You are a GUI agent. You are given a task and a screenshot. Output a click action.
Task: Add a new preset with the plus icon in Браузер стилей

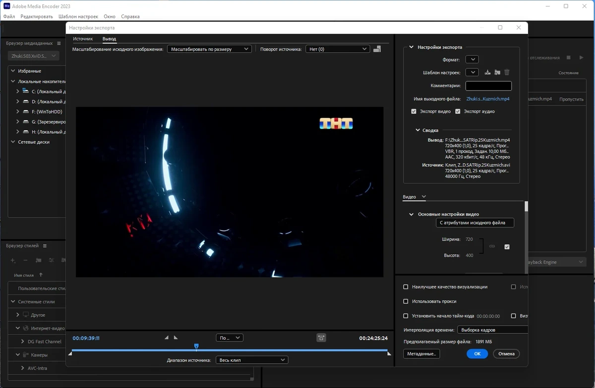[x=13, y=260]
